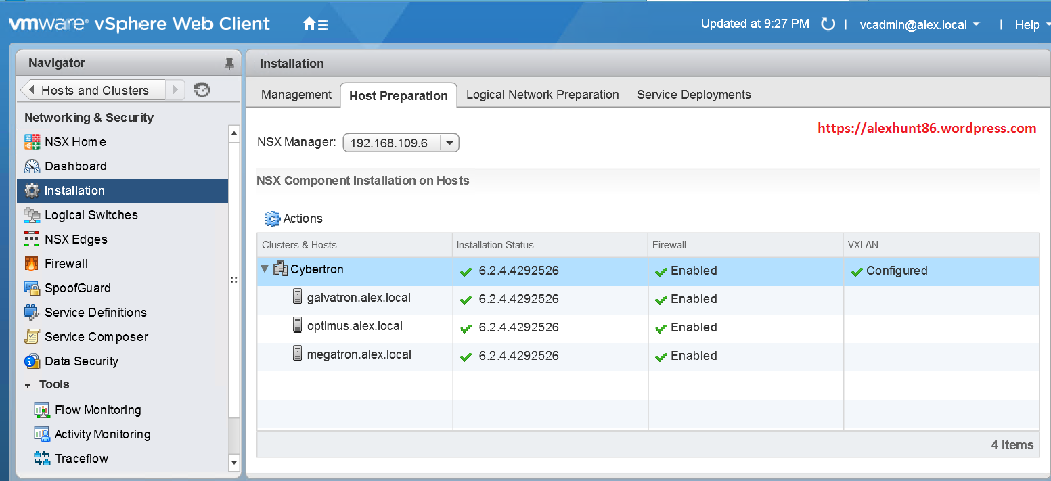Open the NSX Manager dropdown
Screen dimensions: 1051x481
point(449,142)
